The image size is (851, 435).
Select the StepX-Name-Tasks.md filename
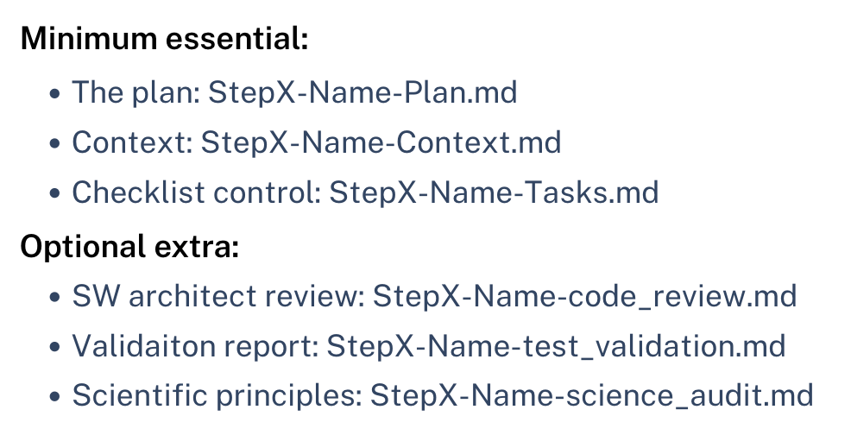(494, 192)
